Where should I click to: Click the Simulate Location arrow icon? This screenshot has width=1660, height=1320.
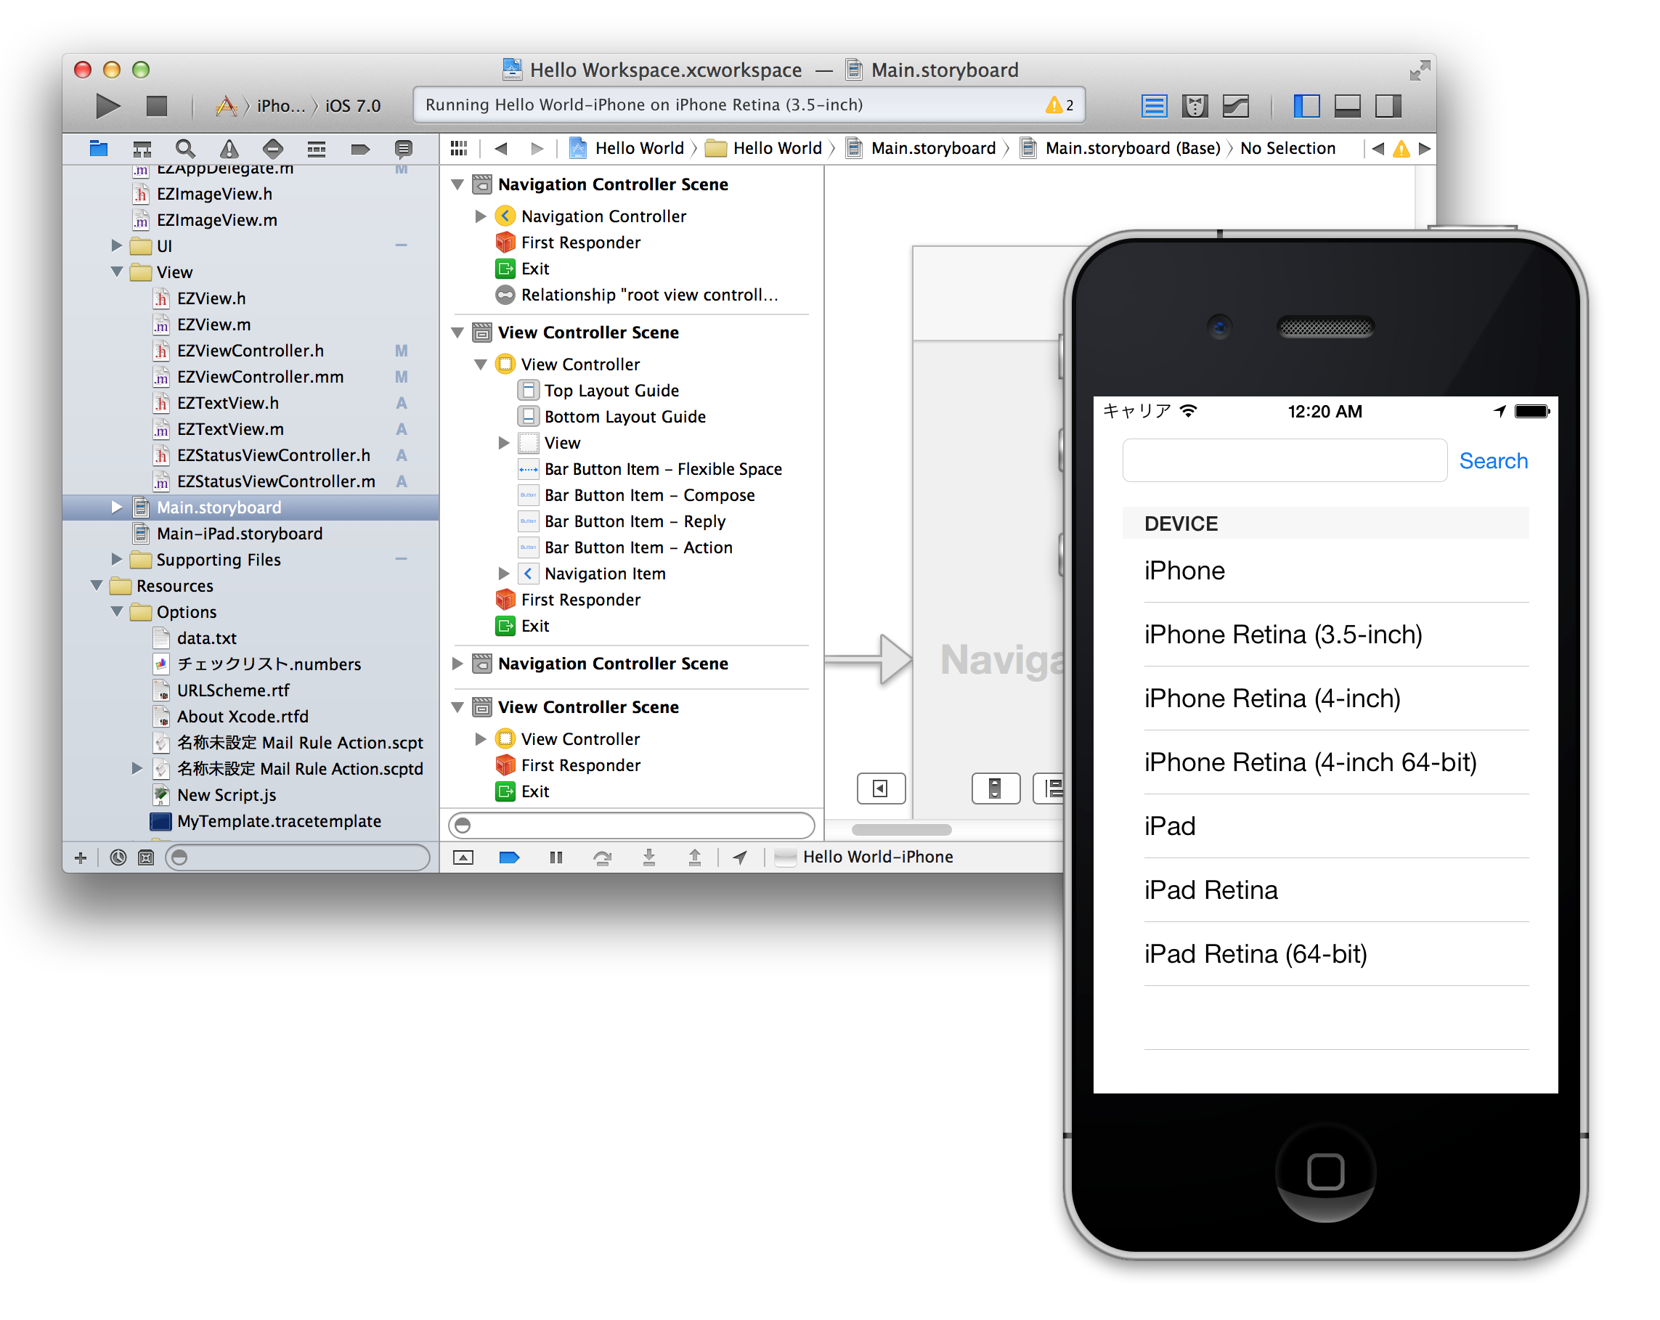click(740, 857)
